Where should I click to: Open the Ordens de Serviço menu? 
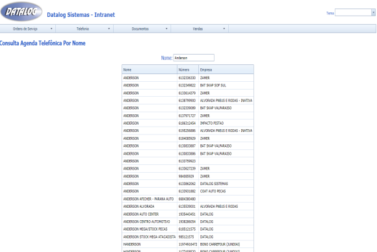(28, 29)
